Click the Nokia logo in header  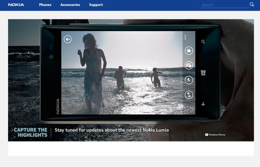[x=16, y=5]
